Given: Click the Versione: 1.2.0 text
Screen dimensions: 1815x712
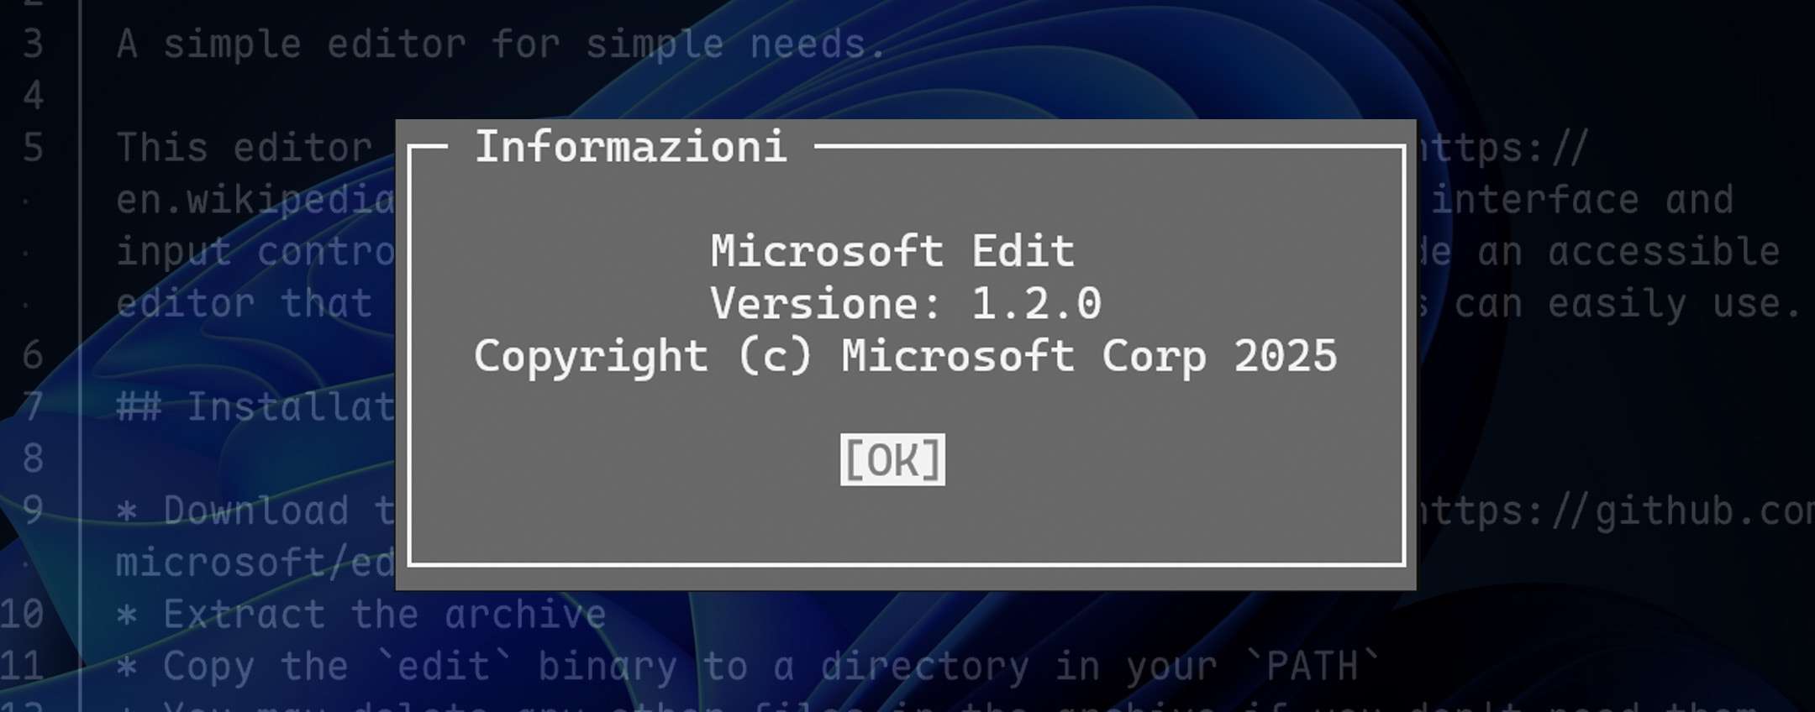Looking at the screenshot, I should tap(905, 303).
